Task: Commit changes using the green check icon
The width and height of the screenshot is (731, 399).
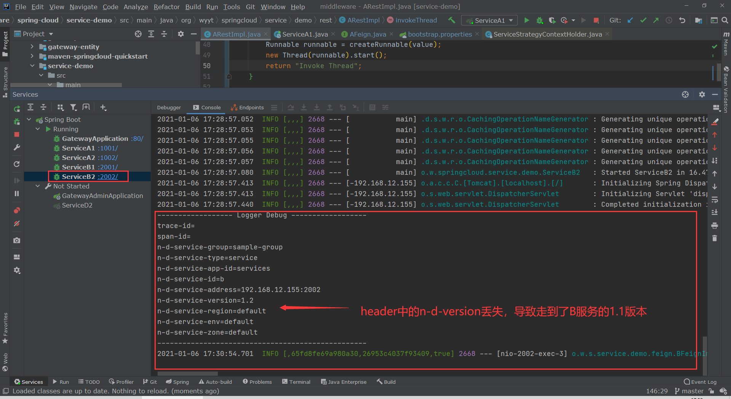Action: (643, 20)
